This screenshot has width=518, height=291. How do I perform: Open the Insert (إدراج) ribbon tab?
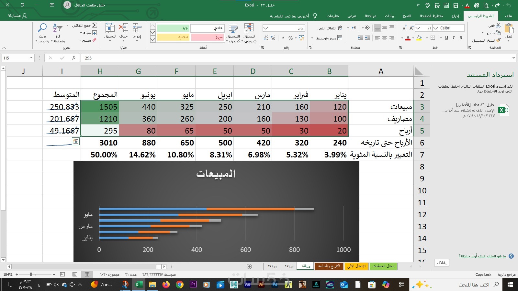point(455,16)
